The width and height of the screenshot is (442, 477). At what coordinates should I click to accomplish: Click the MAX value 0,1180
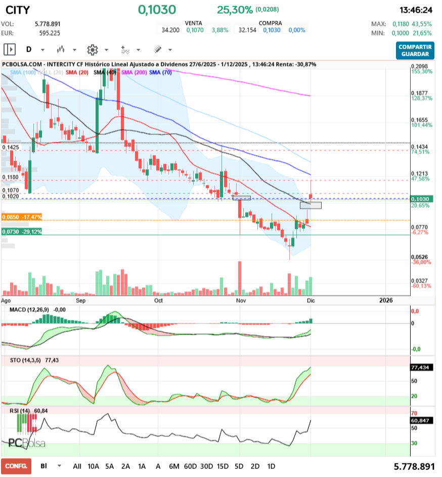point(401,24)
